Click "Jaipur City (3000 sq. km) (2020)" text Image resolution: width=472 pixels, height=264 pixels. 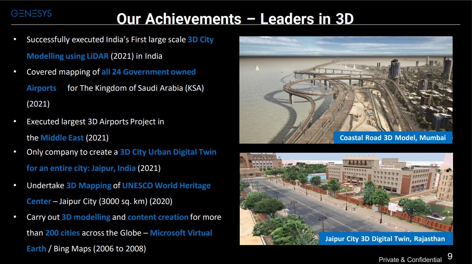click(x=116, y=202)
